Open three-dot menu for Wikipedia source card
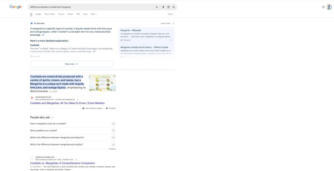The width and height of the screenshot is (334, 171). coord(171,40)
